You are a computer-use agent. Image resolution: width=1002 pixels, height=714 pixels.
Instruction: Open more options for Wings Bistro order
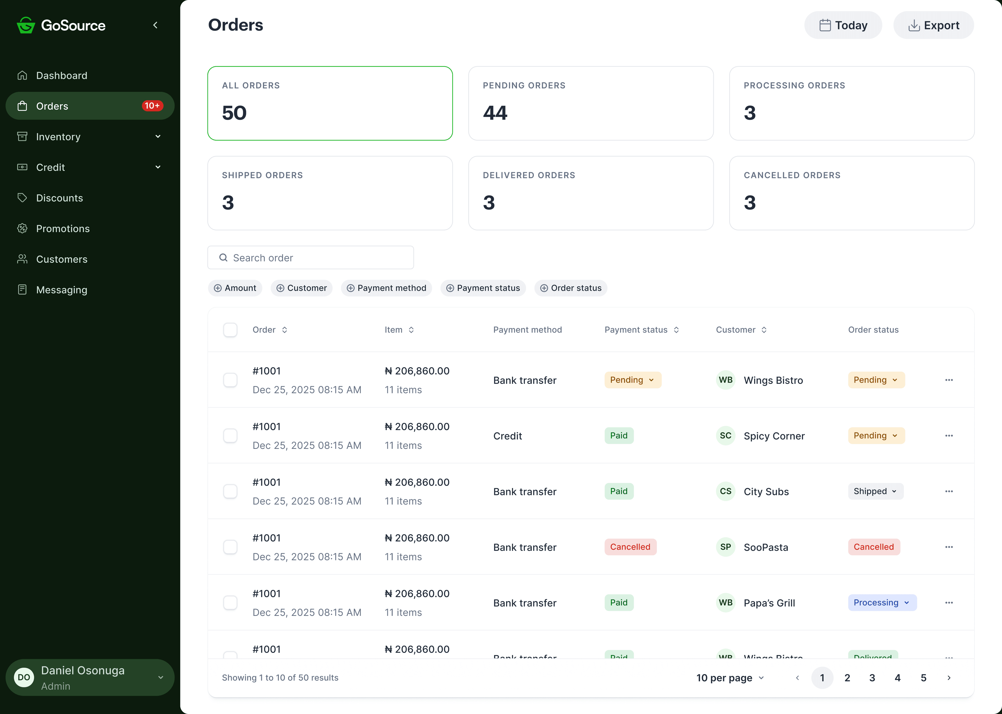[x=949, y=380]
